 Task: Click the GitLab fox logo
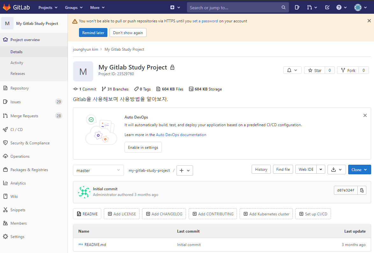tap(7, 7)
